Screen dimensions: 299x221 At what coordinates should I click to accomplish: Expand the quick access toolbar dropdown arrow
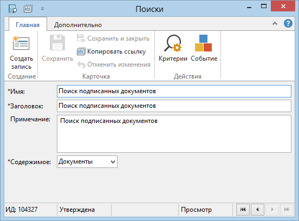[x=43, y=9]
